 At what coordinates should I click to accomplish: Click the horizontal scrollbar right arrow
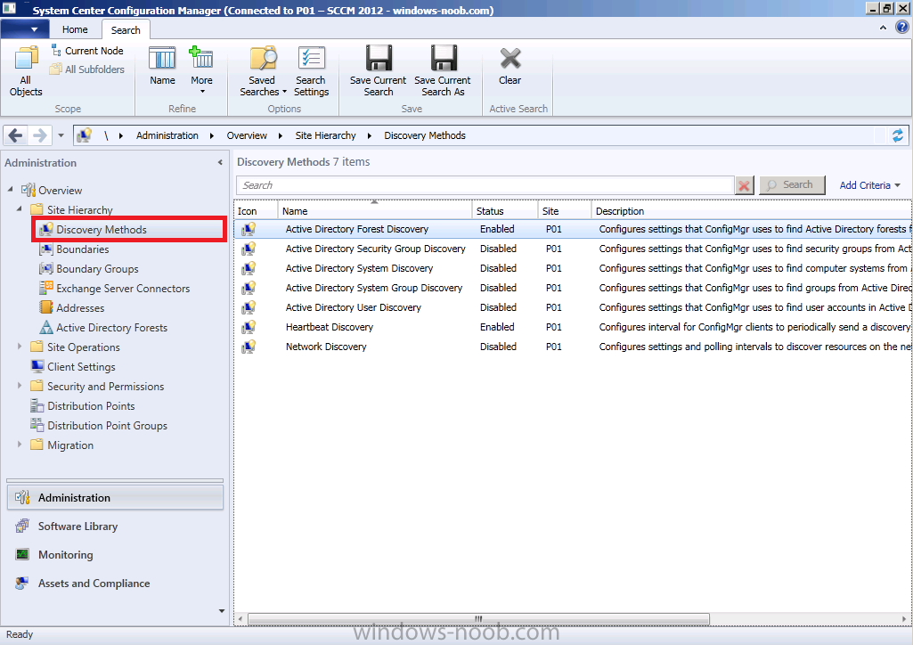click(904, 618)
